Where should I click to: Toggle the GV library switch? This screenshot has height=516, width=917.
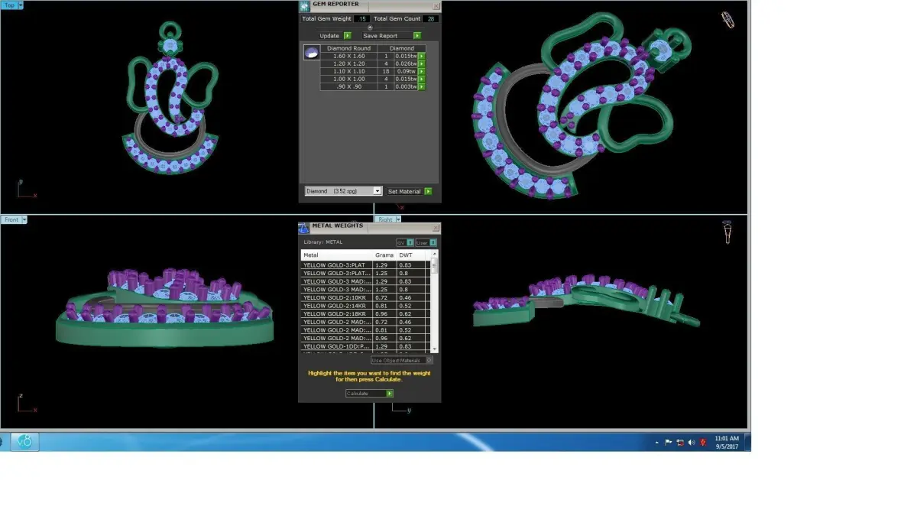coord(405,242)
